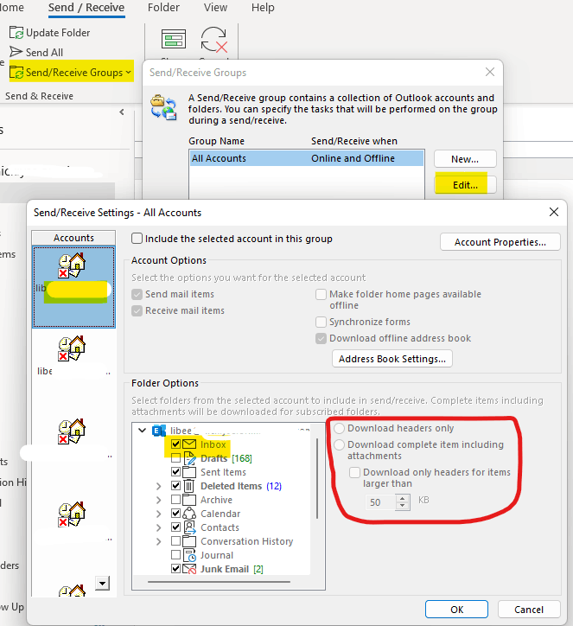Viewport: 573px width, 626px height.
Task: Toggle Synchronize forms checkbox
Action: click(321, 322)
